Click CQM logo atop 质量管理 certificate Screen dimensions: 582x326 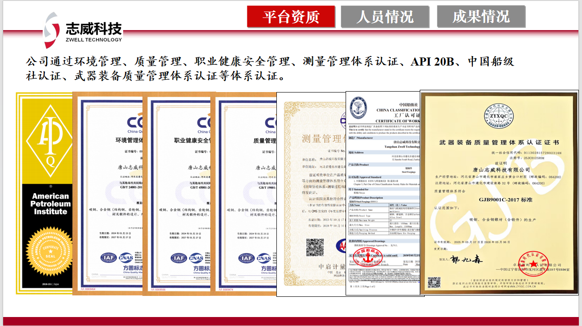(271, 124)
